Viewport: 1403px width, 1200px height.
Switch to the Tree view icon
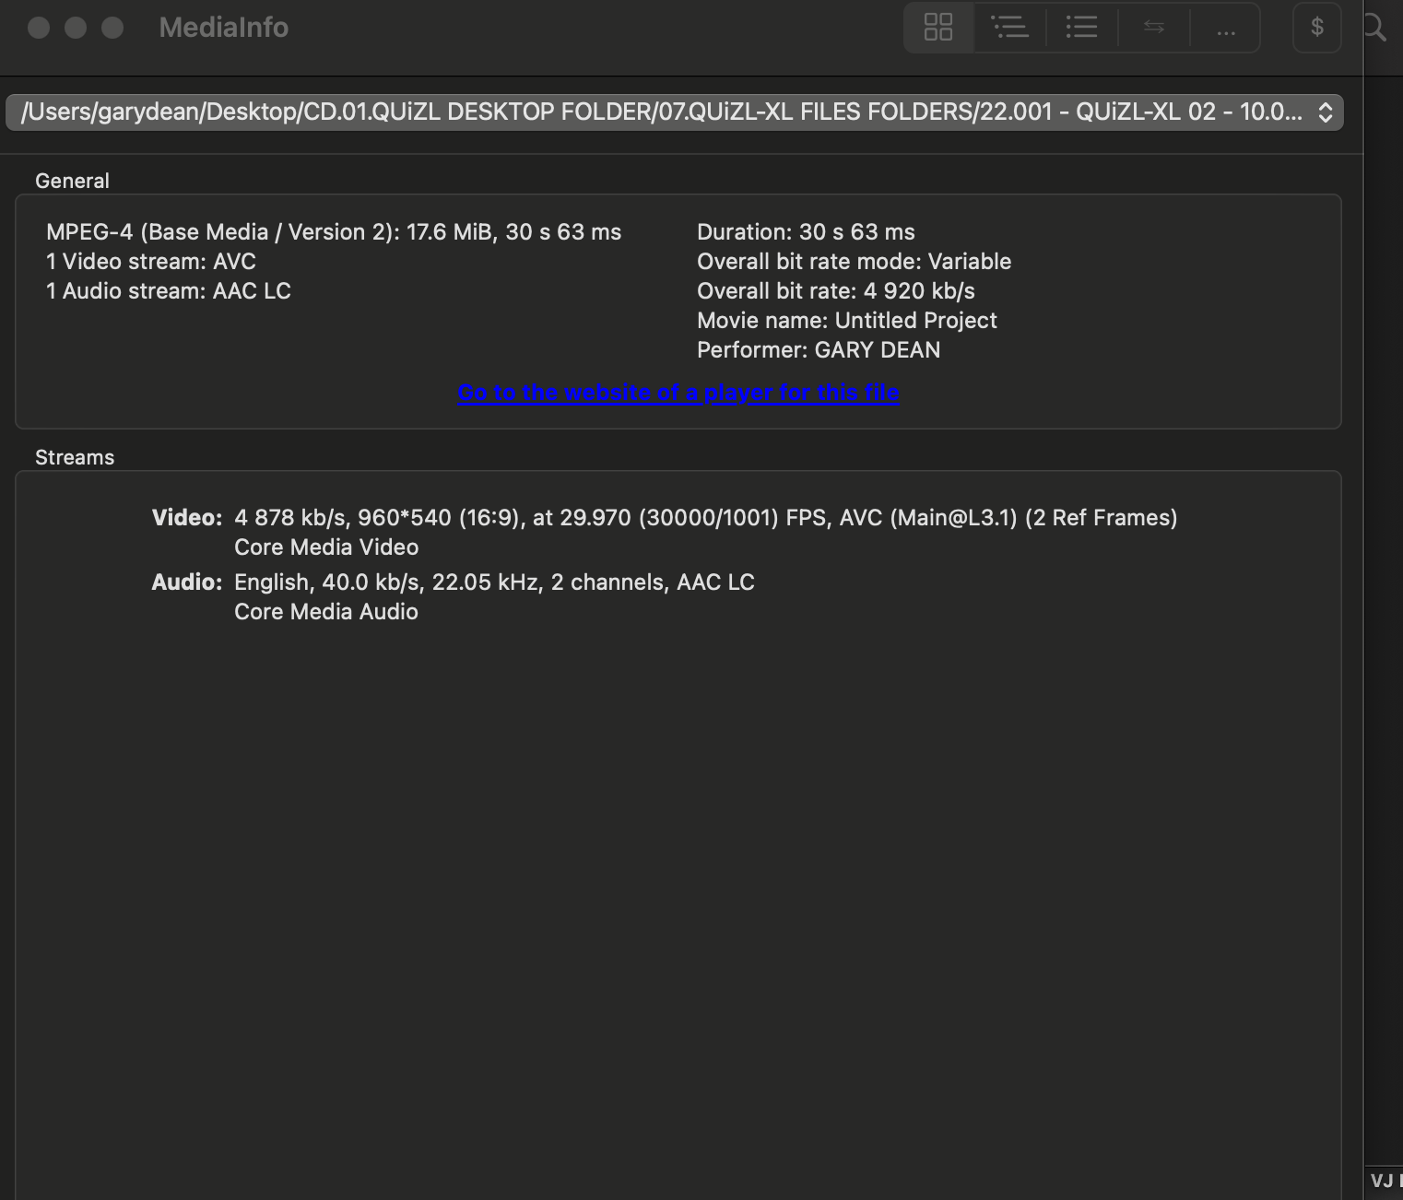pyautogui.click(x=1009, y=28)
